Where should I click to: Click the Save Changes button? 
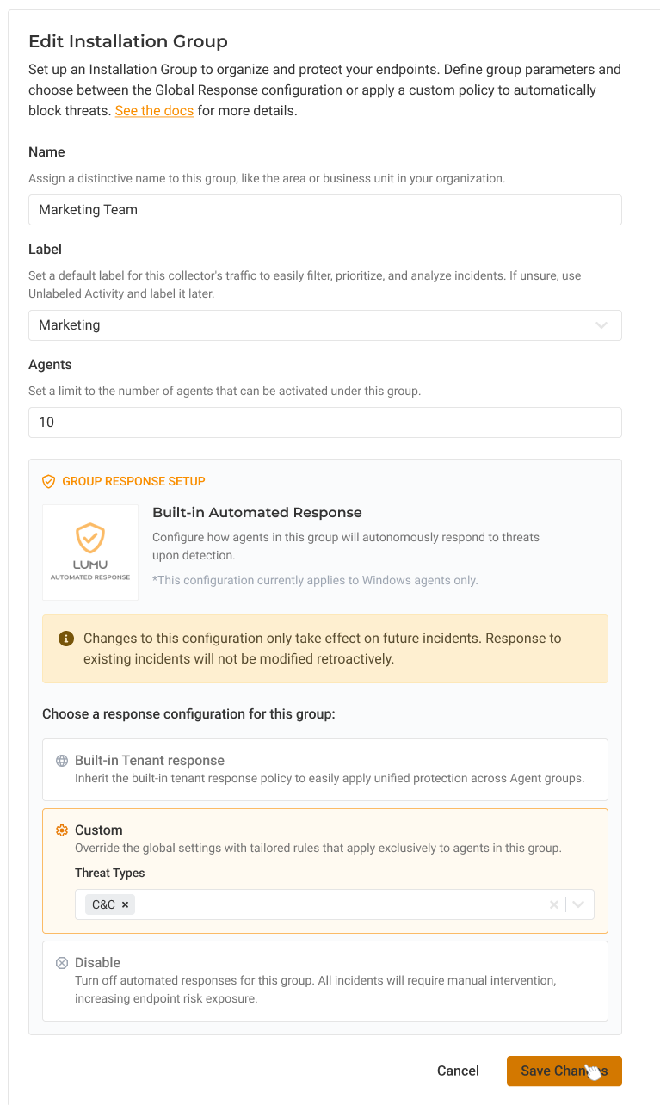point(564,1071)
